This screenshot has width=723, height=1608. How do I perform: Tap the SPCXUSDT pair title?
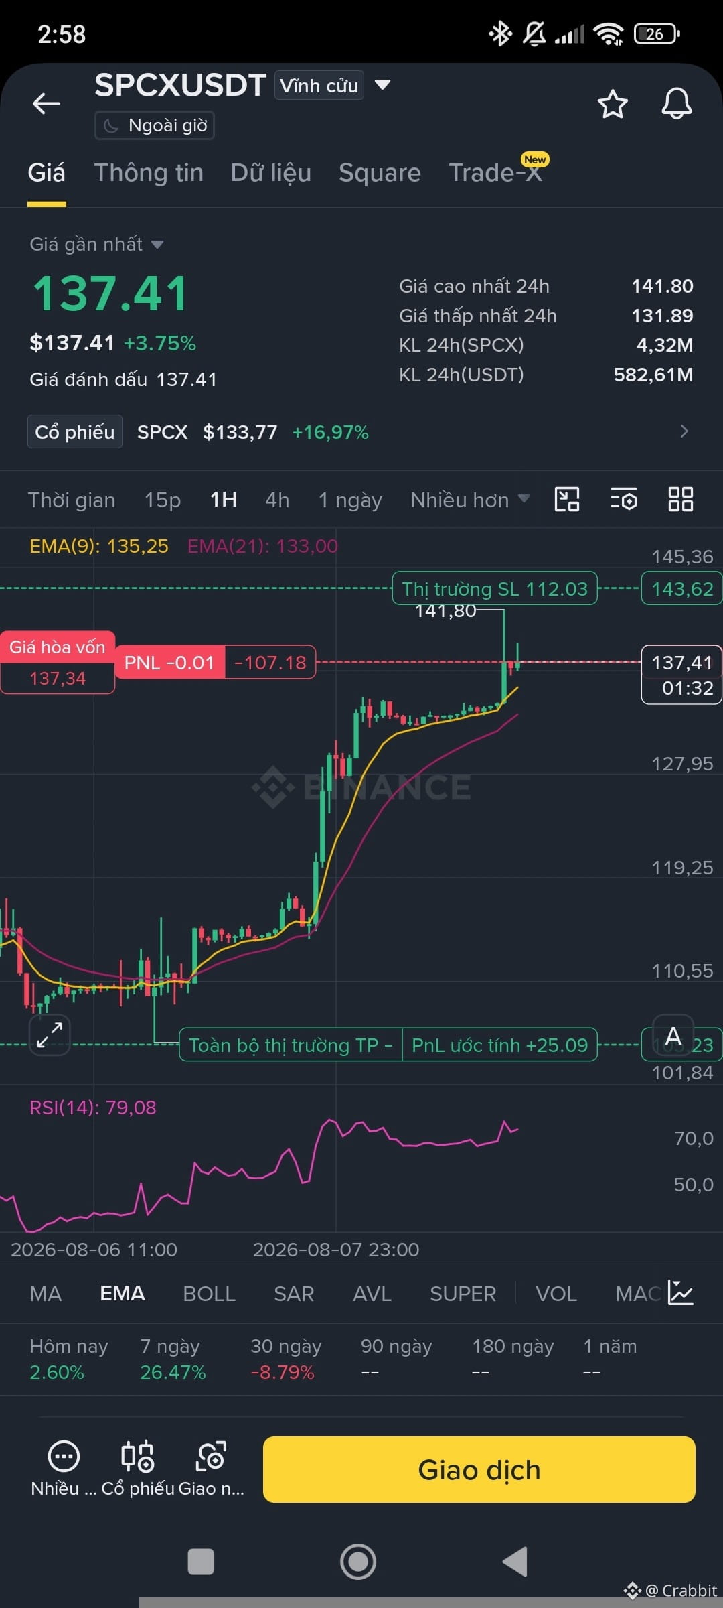point(181,85)
